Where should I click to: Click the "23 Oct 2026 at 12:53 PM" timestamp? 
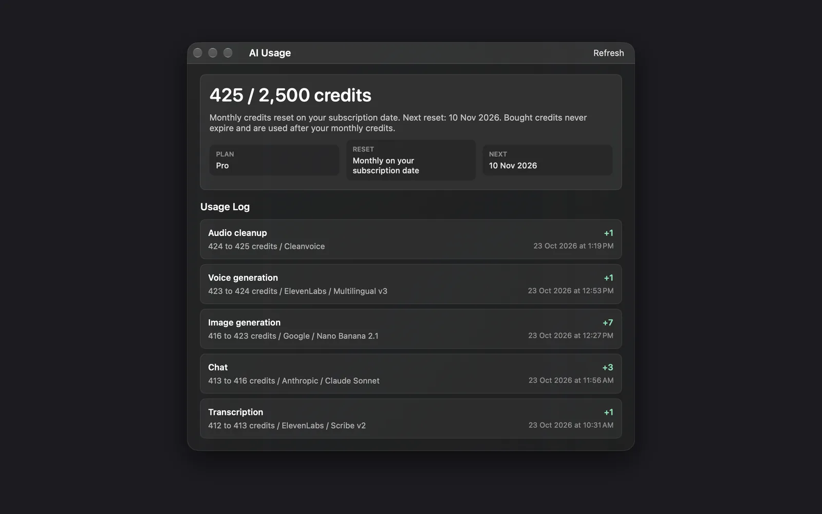[x=571, y=290]
